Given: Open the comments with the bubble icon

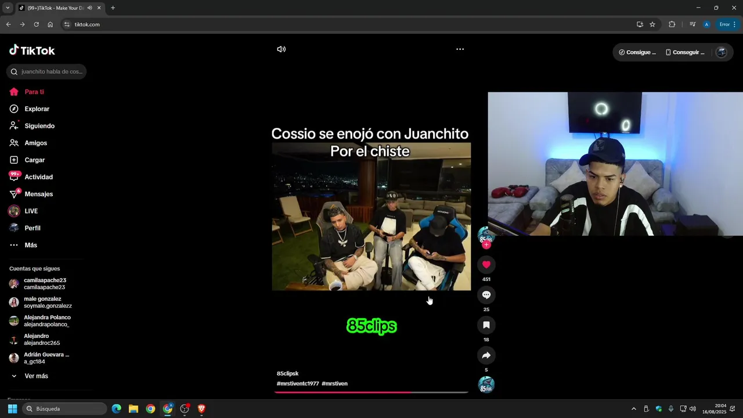Looking at the screenshot, I should point(486,295).
